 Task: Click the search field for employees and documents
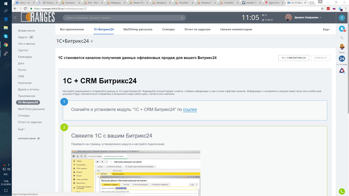point(124,18)
